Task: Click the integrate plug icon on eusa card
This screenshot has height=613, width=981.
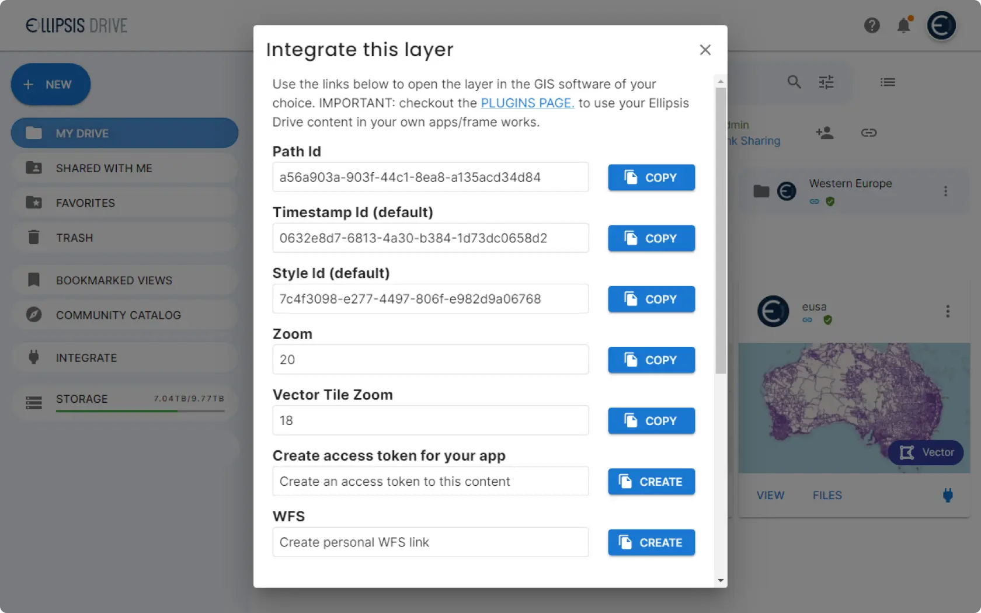Action: coord(948,495)
